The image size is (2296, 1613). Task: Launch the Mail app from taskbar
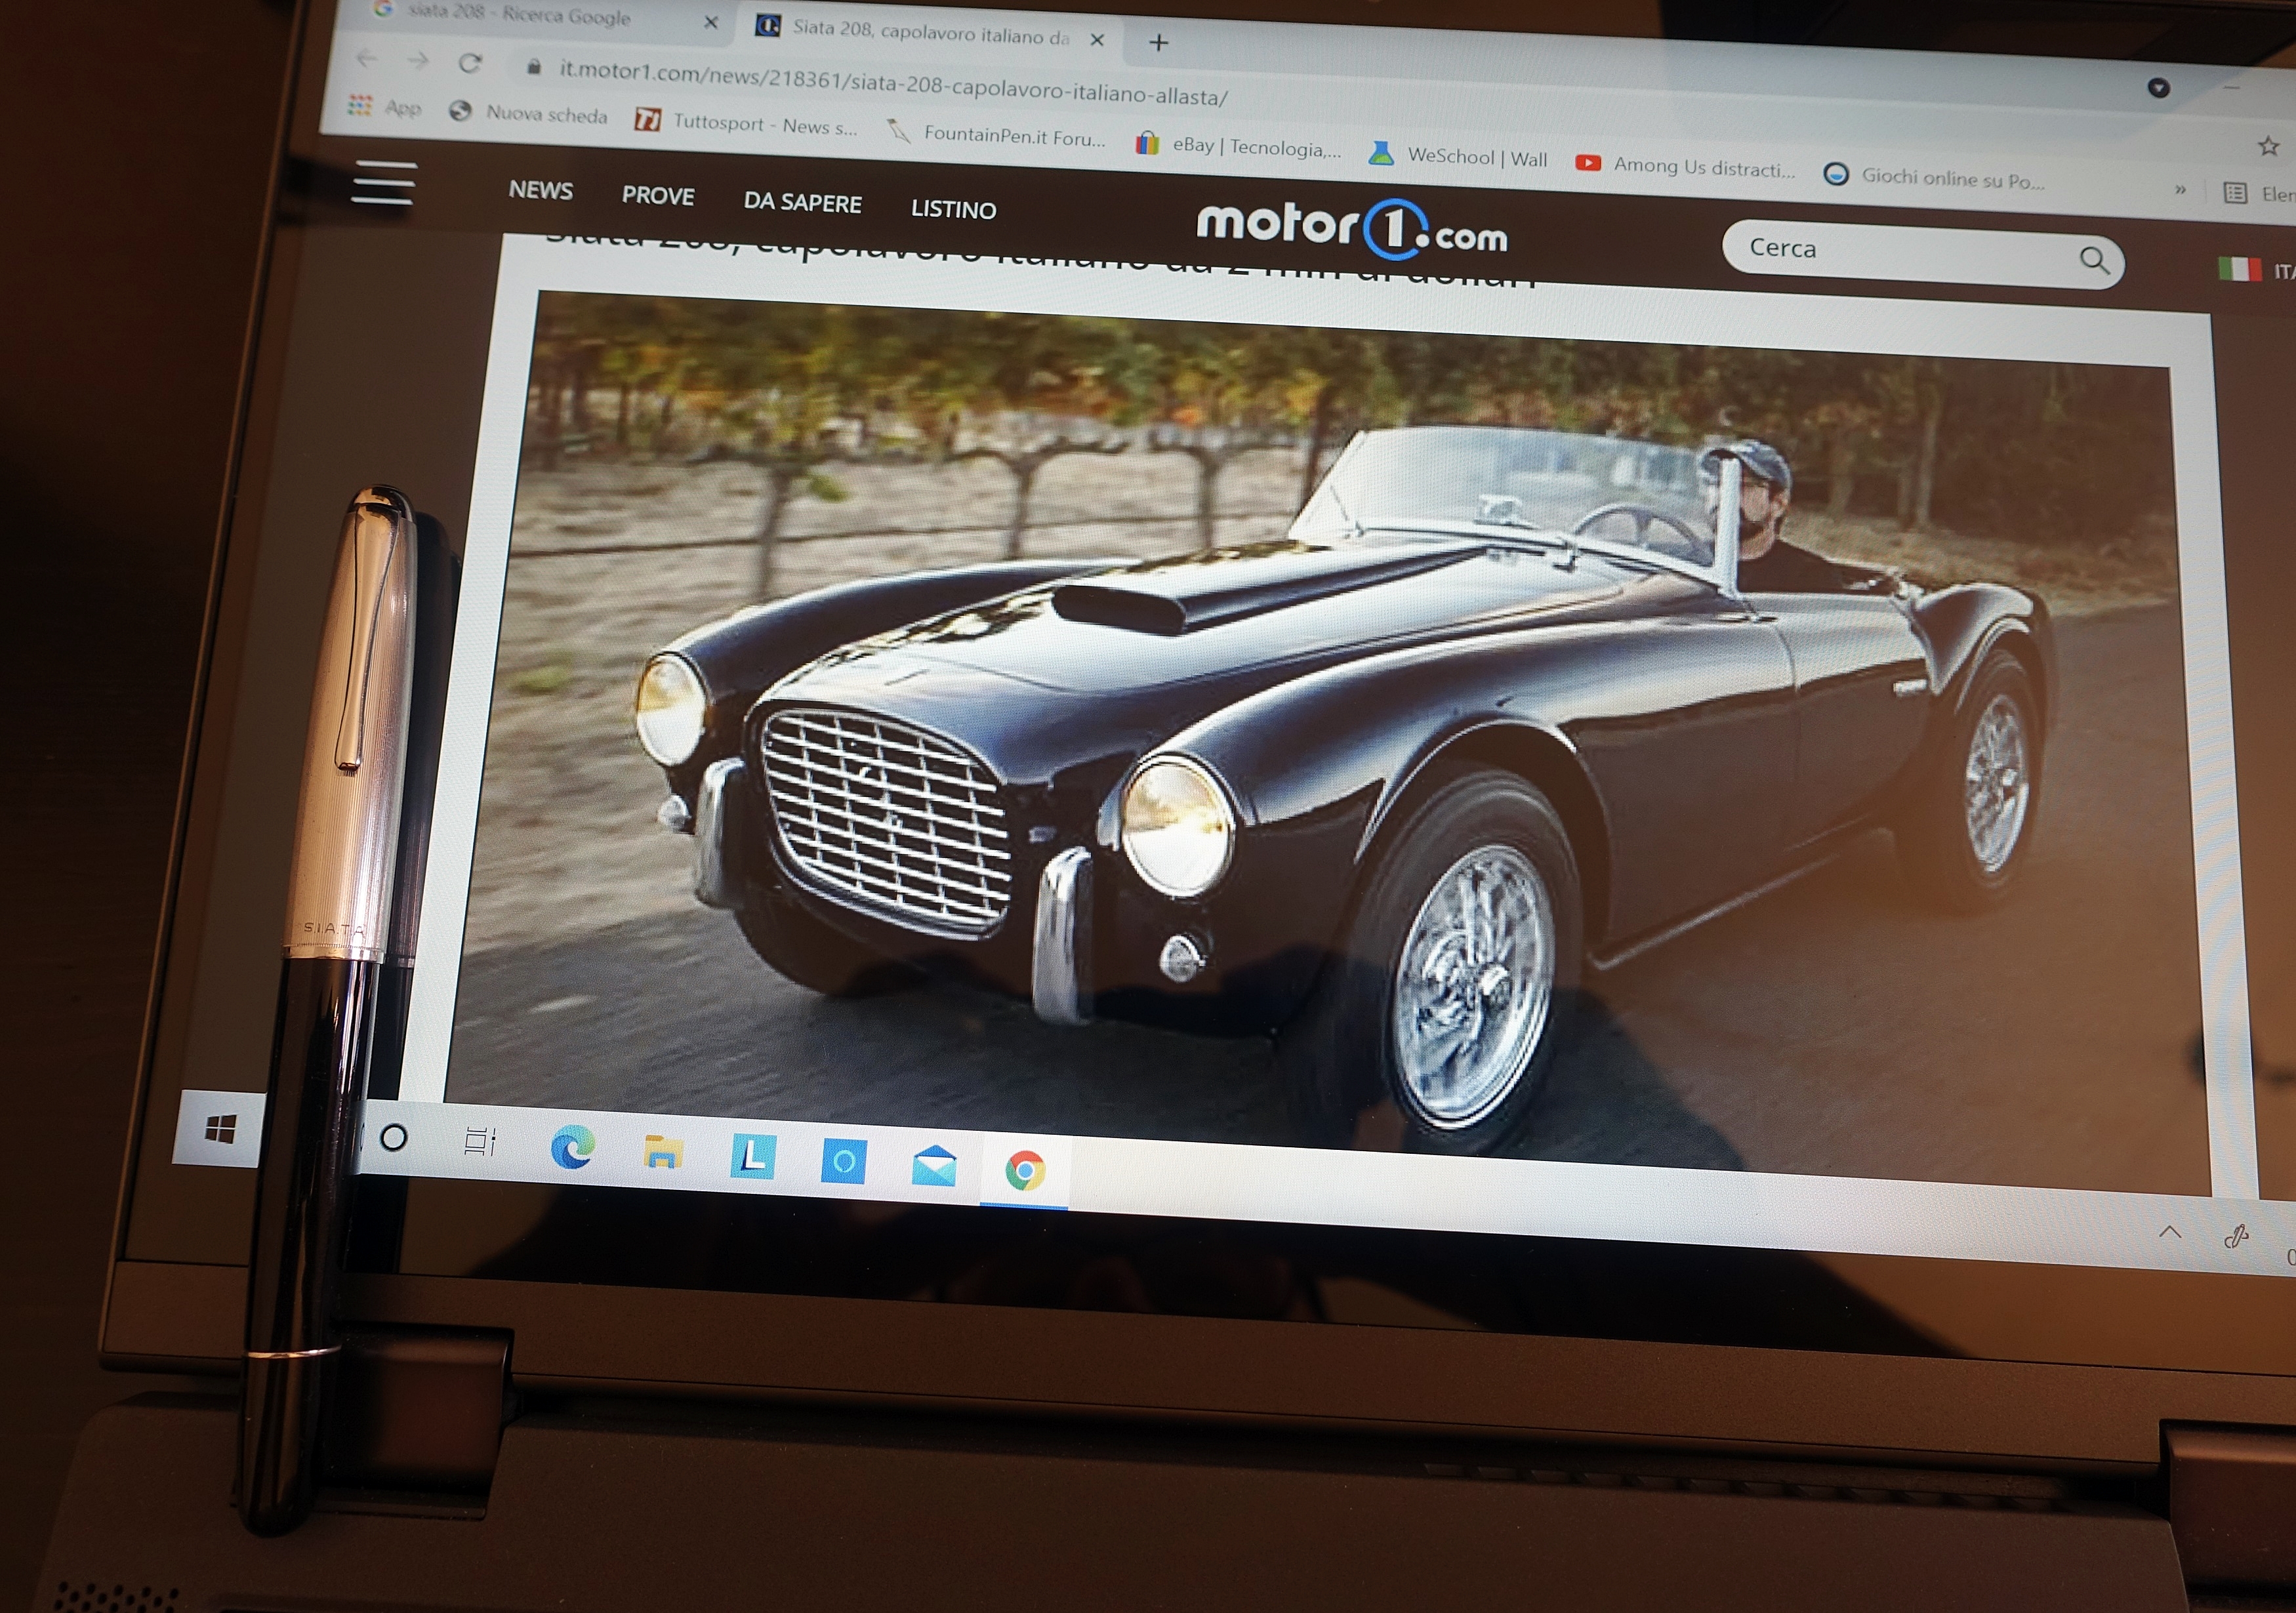934,1166
